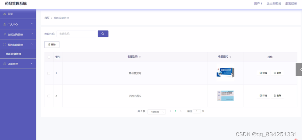Image resolution: width=302 pixels, height=140 pixels.
Task: Click the 首页 breadcrumb link
Action: (x=47, y=18)
